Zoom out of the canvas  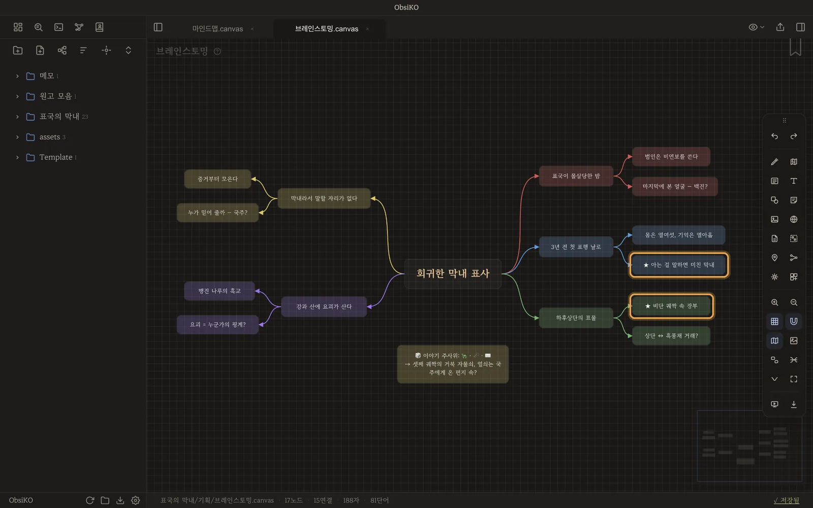(794, 302)
